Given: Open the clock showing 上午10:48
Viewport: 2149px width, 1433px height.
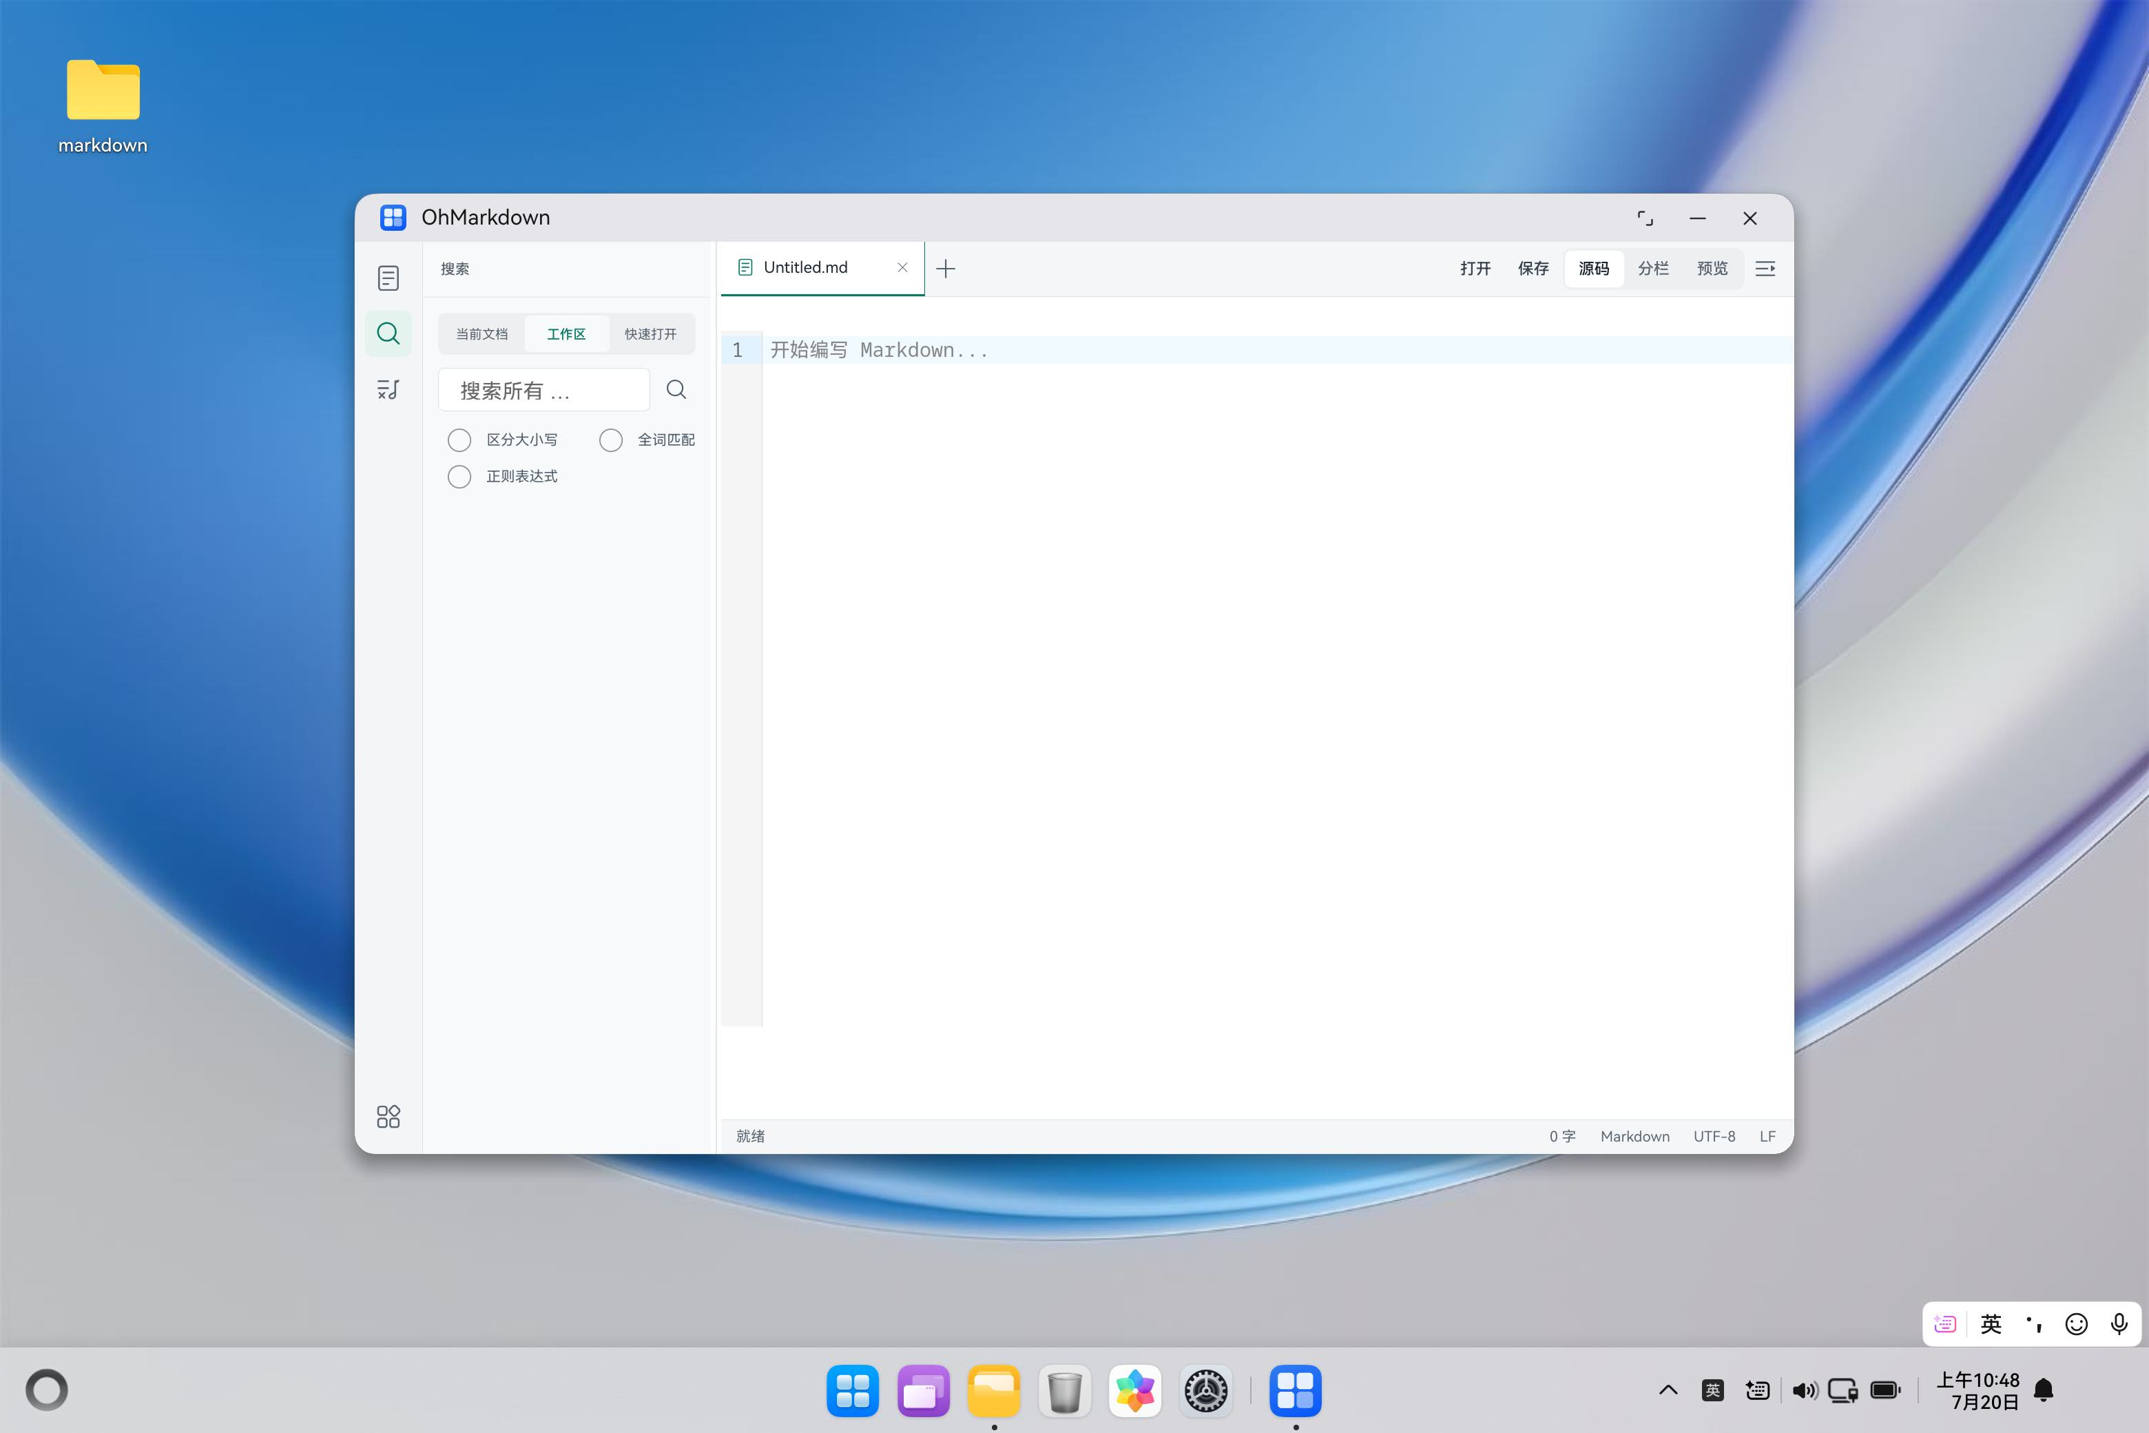Looking at the screenshot, I should [1977, 1390].
